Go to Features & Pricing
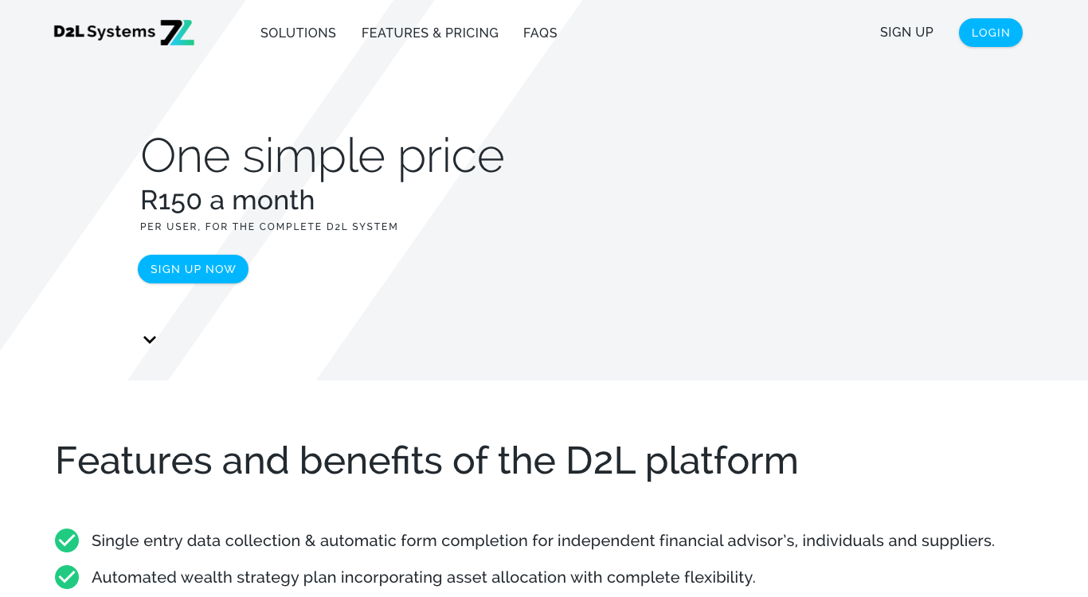 (x=429, y=33)
